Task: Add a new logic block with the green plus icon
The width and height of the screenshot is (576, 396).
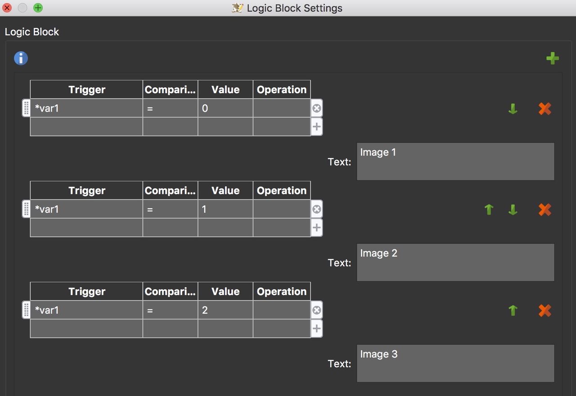Action: coord(553,58)
